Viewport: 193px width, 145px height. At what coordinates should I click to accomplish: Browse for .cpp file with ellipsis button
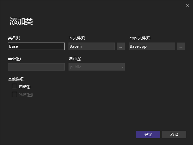point(181,46)
